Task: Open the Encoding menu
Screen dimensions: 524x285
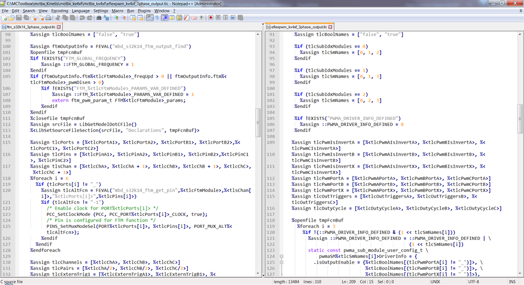Action: [x=59, y=10]
